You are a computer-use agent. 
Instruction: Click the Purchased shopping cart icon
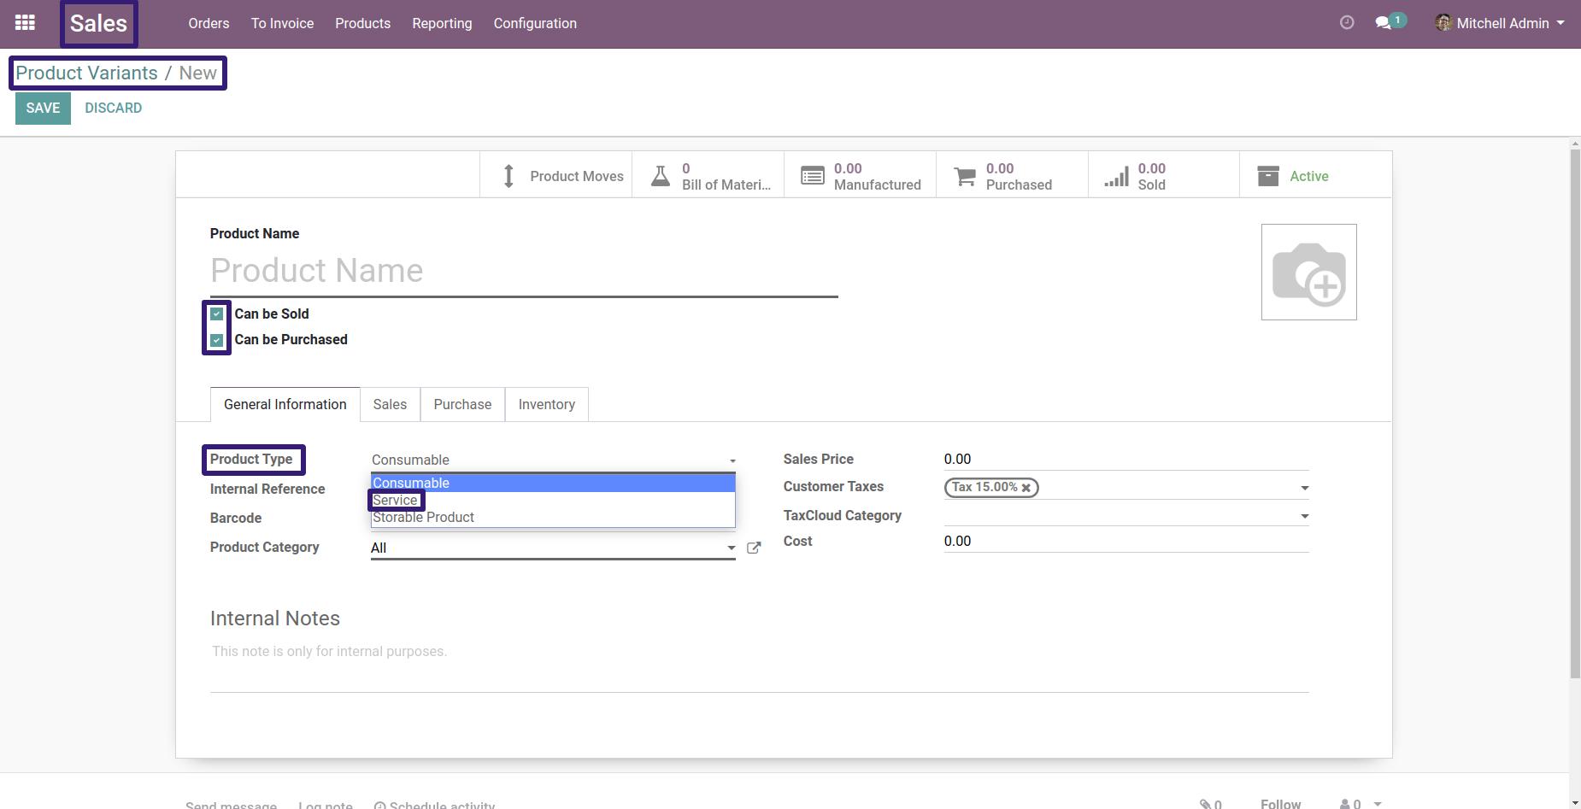[x=965, y=176]
